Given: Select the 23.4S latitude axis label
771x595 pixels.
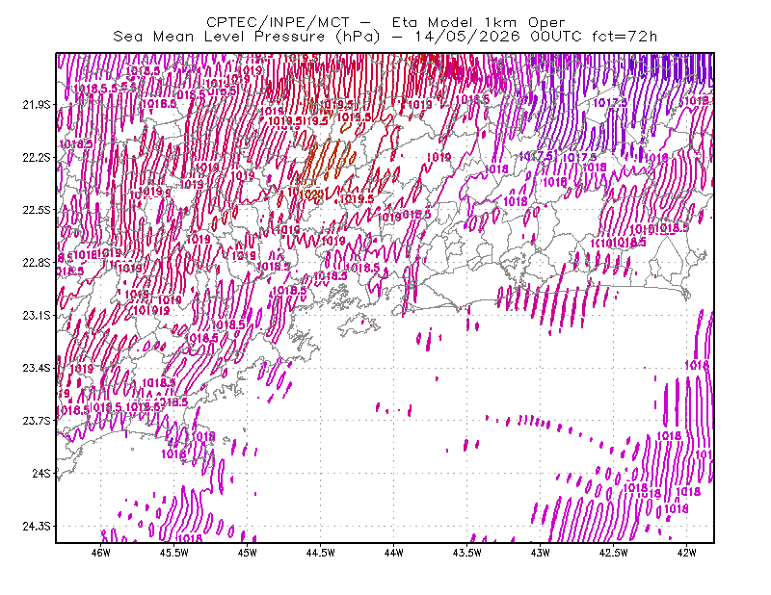Looking at the screenshot, I should [x=37, y=368].
